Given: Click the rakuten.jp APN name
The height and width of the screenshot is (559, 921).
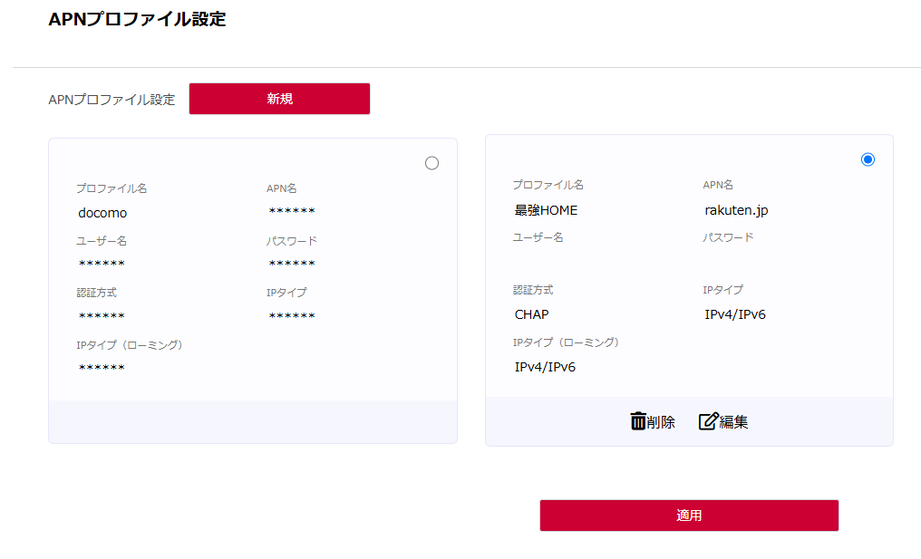Looking at the screenshot, I should [736, 210].
